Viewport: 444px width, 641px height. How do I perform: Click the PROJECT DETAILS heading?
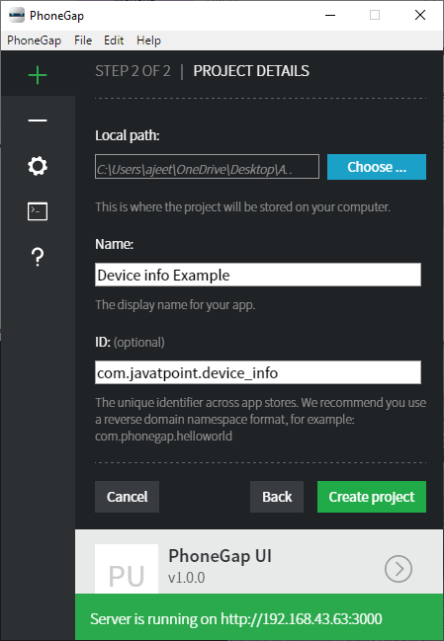(251, 71)
